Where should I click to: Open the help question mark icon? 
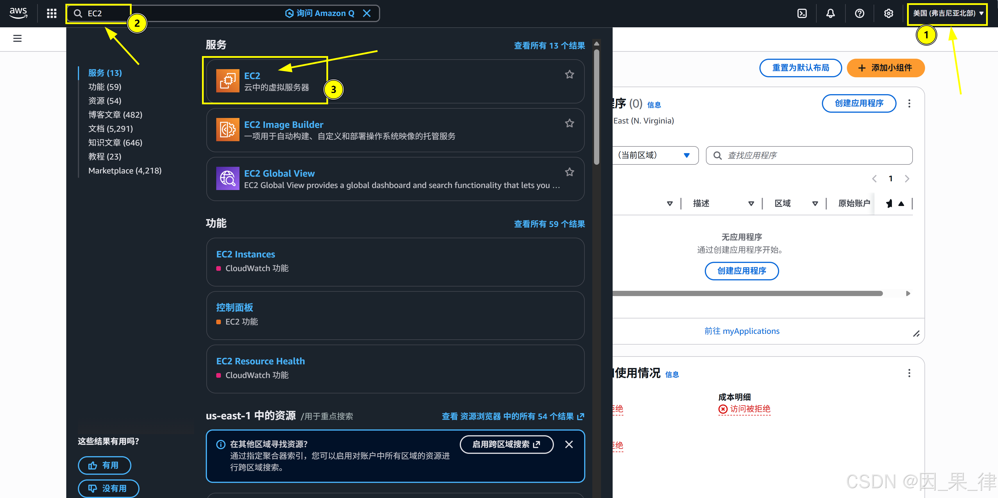pos(859,14)
